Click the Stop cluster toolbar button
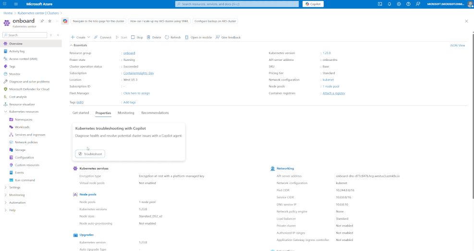474x251 pixels. coord(137,37)
